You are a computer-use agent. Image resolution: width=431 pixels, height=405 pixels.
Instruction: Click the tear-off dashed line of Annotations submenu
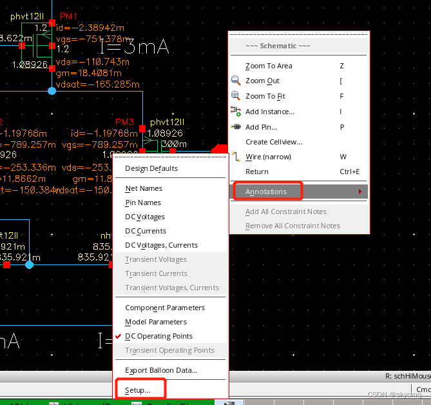point(171,157)
